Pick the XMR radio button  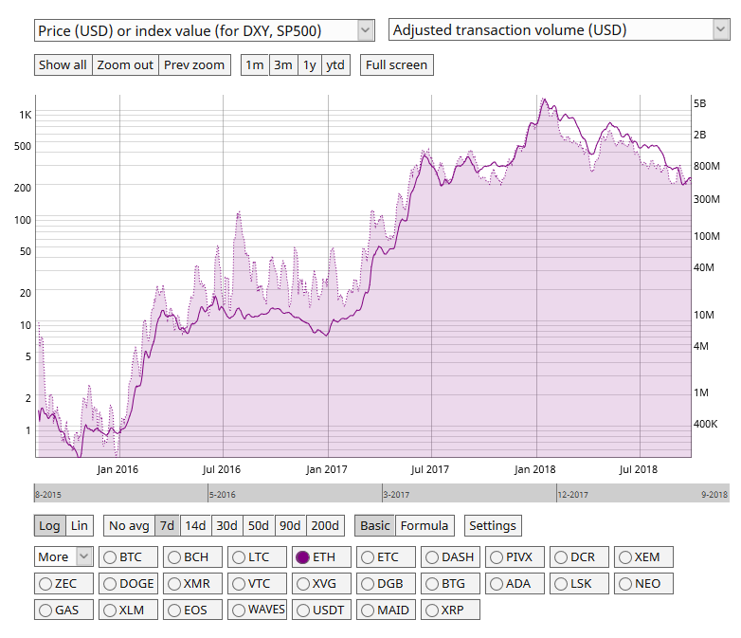click(174, 584)
